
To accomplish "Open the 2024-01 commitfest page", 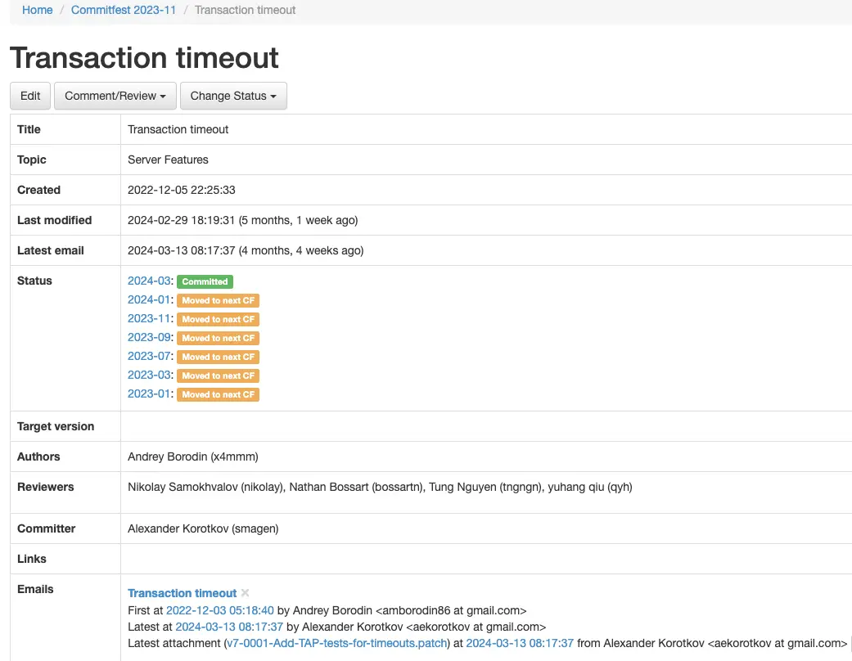I will coord(148,299).
